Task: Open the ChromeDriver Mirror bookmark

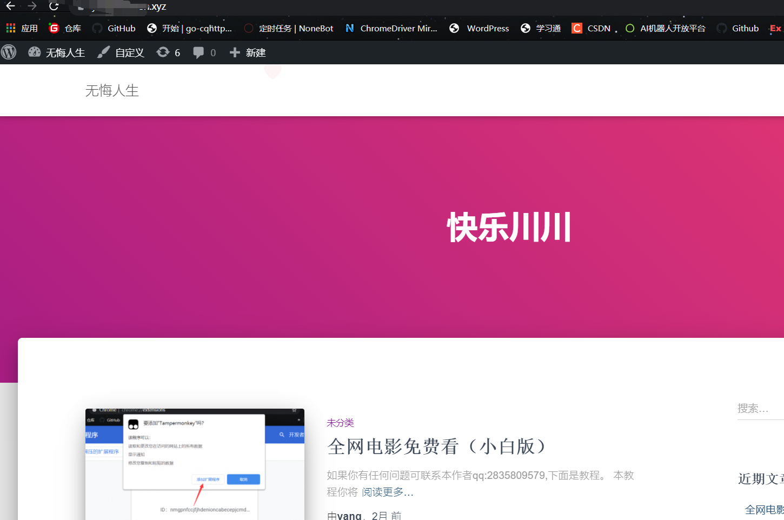Action: [x=391, y=28]
